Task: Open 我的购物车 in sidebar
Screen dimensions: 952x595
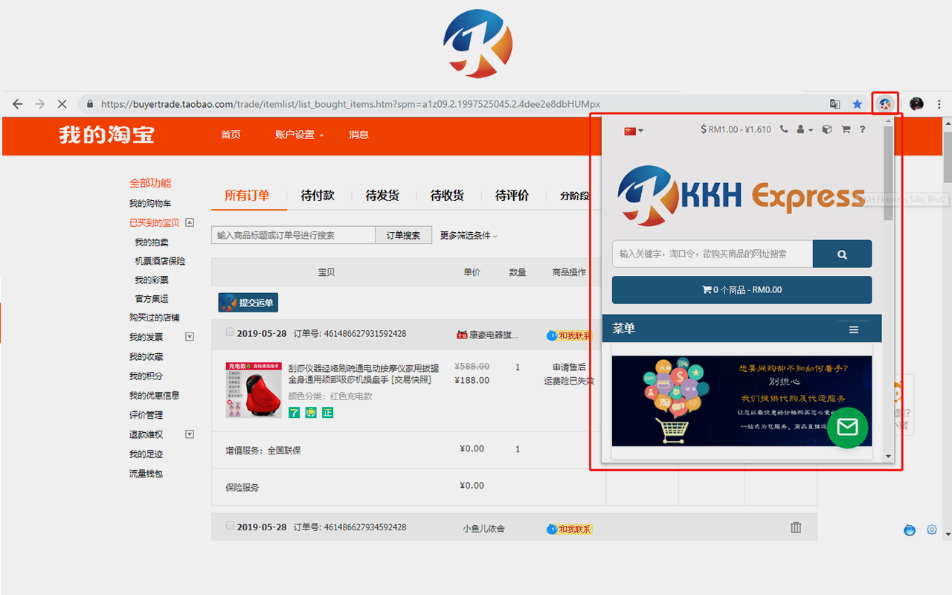Action: pos(150,204)
